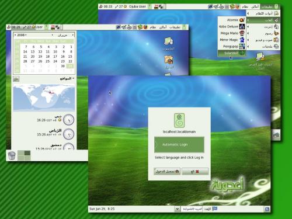The image size is (292, 219).
Task: Switch workspace using the workspace switcher
Action: [24, 155]
